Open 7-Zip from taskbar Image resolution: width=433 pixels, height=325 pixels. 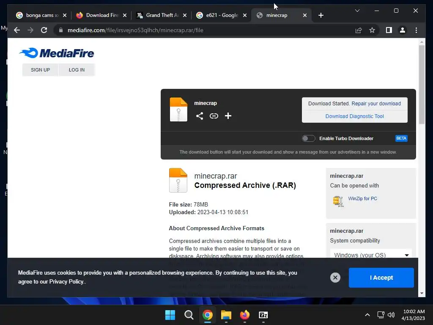[263, 315]
